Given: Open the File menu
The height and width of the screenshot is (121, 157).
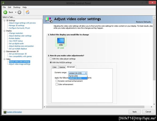Looking at the screenshot, I should tap(4, 7).
